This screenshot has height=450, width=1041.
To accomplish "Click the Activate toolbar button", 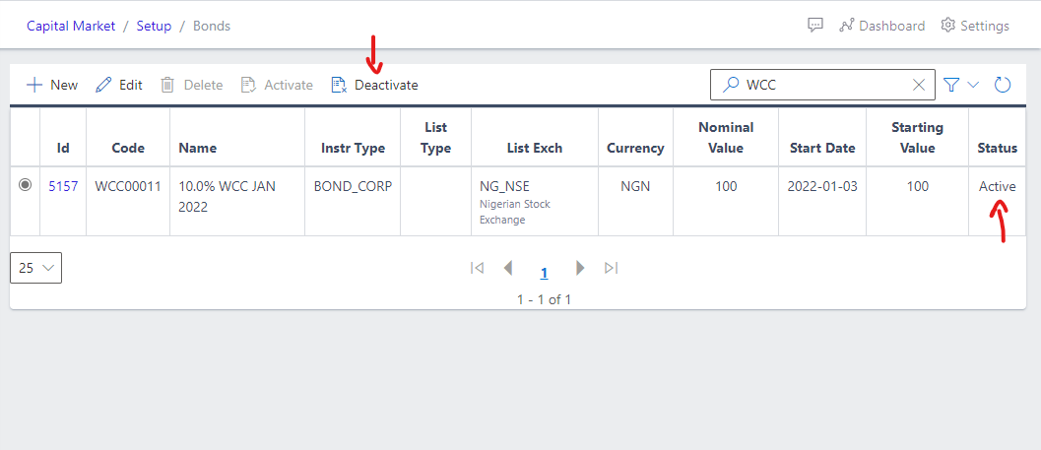I will 276,85.
